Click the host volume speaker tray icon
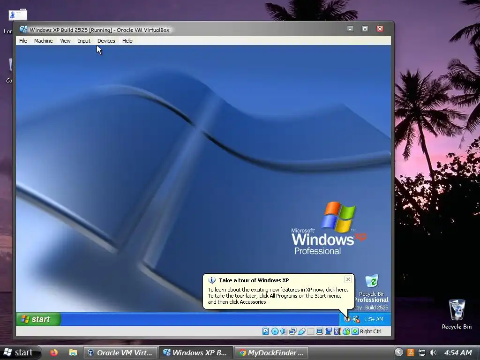480x360 pixels. [x=433, y=352]
